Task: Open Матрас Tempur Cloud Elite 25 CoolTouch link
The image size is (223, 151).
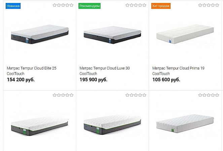Action: [x=31, y=70]
